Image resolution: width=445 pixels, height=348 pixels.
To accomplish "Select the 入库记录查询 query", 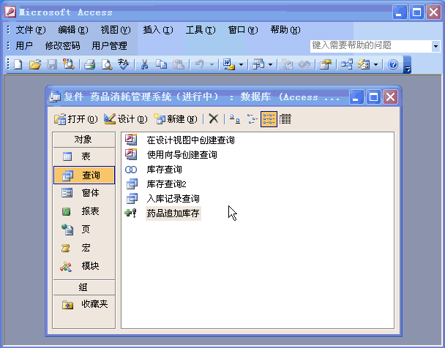I will 162,199.
